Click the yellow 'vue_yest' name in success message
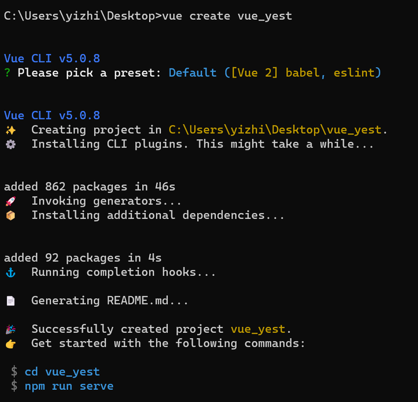Screen dimensions: 418x402 pos(258,329)
